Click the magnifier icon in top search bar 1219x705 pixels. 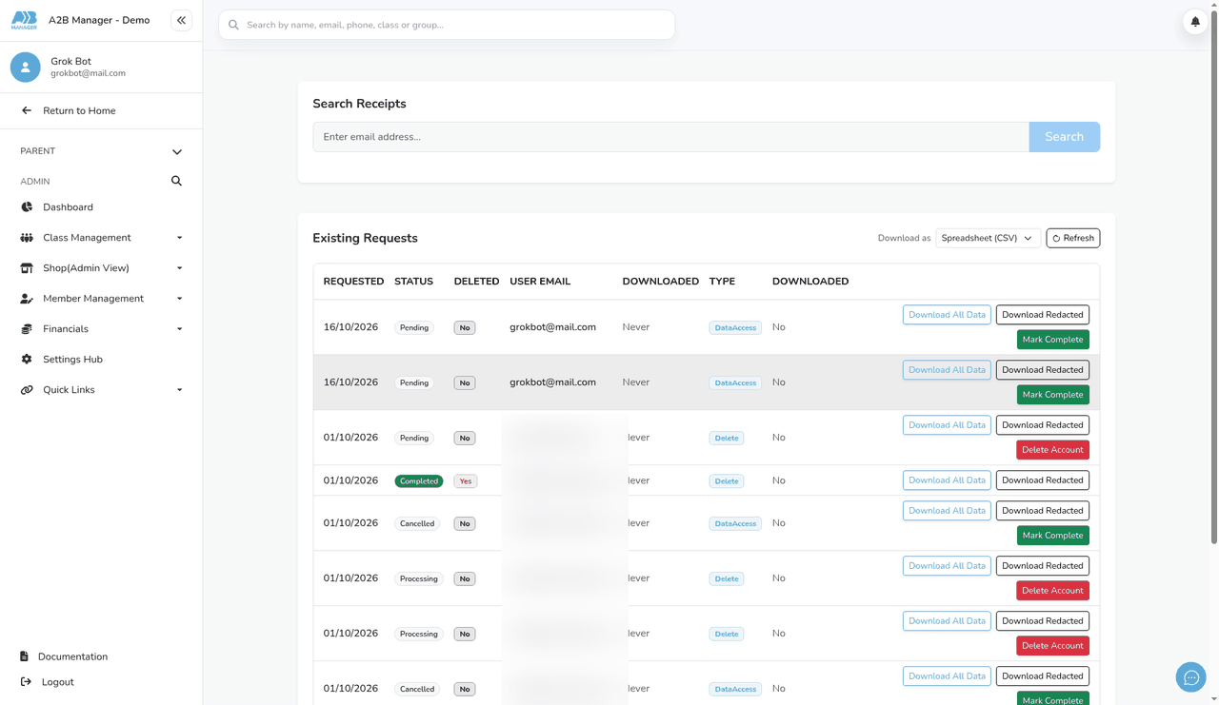tap(233, 25)
